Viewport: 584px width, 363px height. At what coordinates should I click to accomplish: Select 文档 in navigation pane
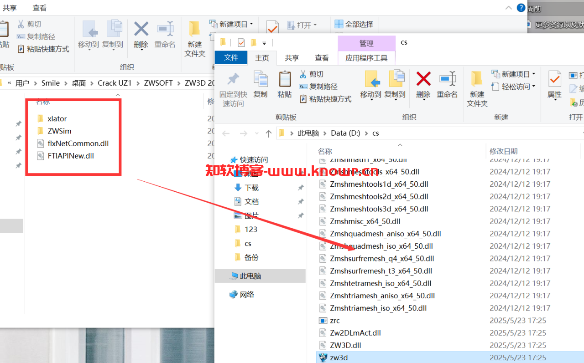251,201
